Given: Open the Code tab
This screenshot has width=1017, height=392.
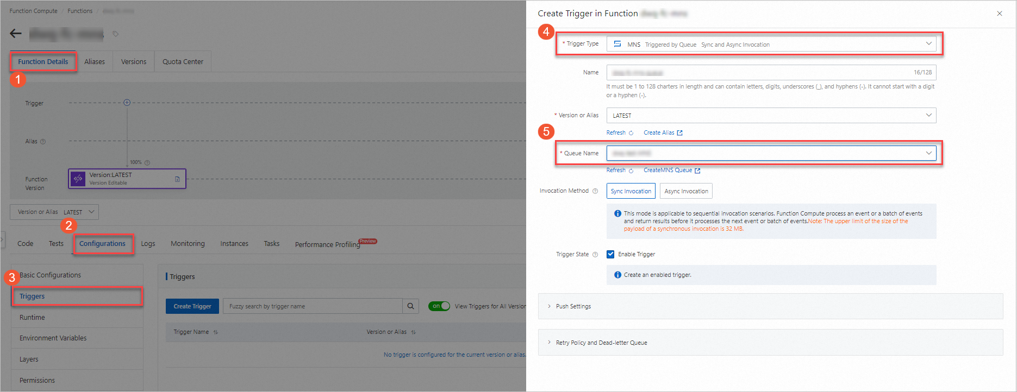Looking at the screenshot, I should click(x=26, y=244).
